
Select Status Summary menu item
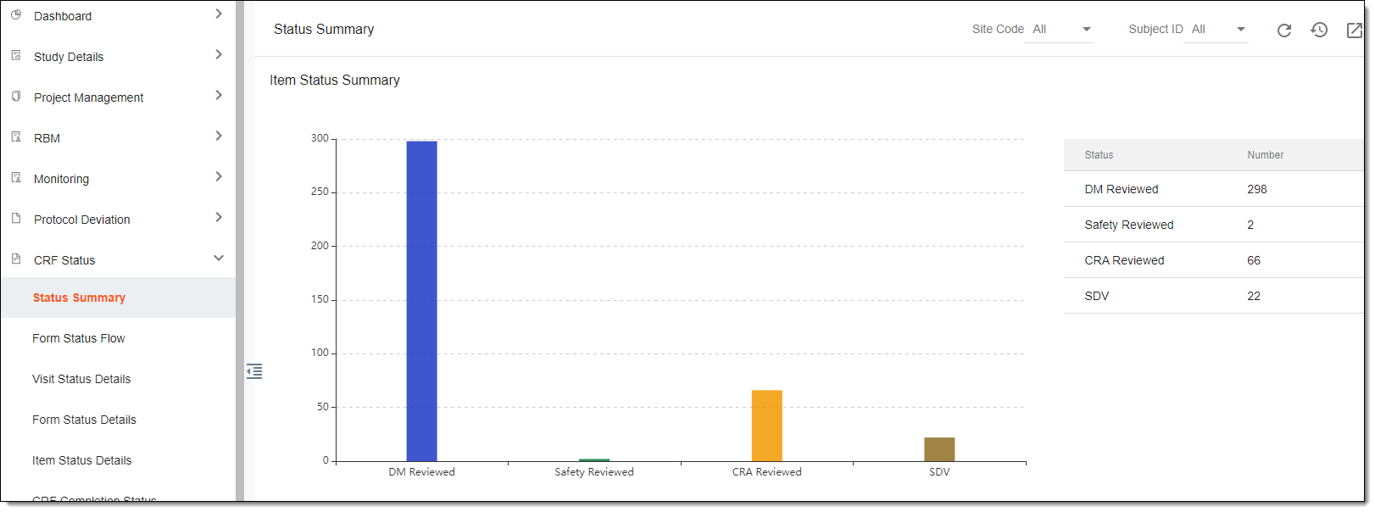click(118, 298)
